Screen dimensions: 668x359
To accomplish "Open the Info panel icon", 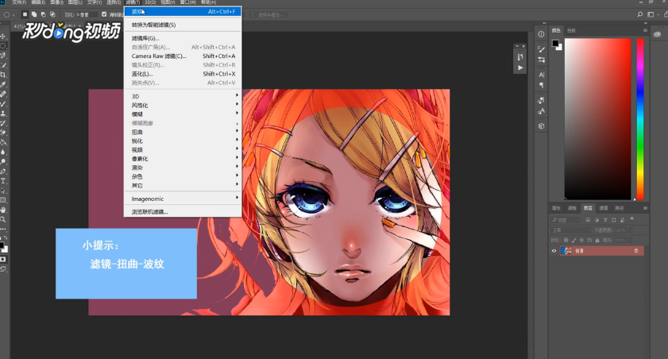I will point(541,34).
